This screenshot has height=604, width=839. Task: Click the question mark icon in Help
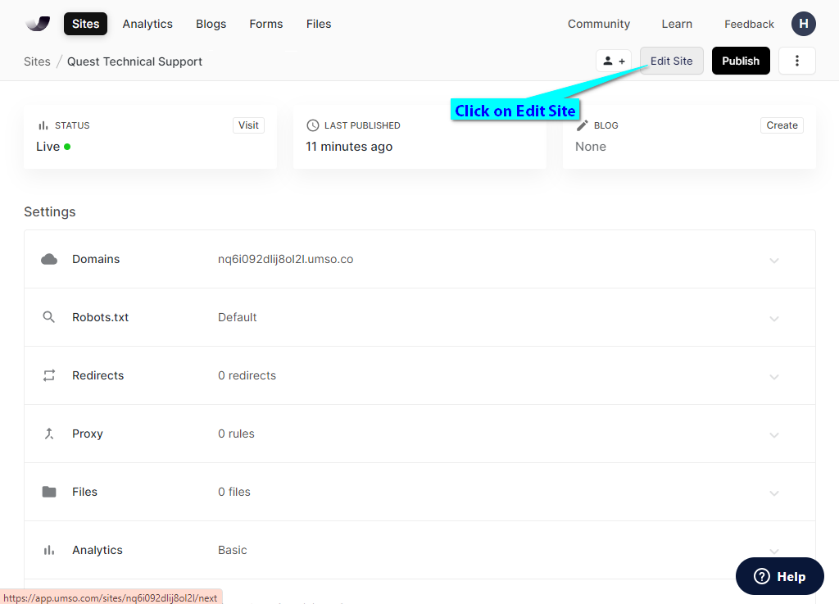coord(761,576)
